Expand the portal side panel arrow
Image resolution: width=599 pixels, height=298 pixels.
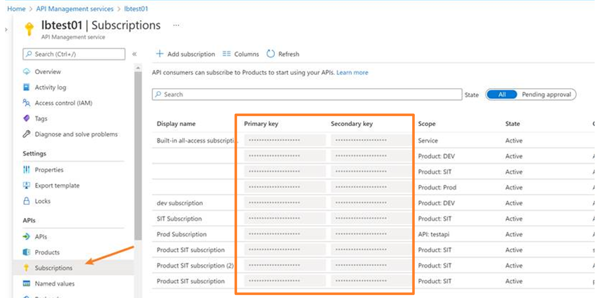click(x=6, y=30)
